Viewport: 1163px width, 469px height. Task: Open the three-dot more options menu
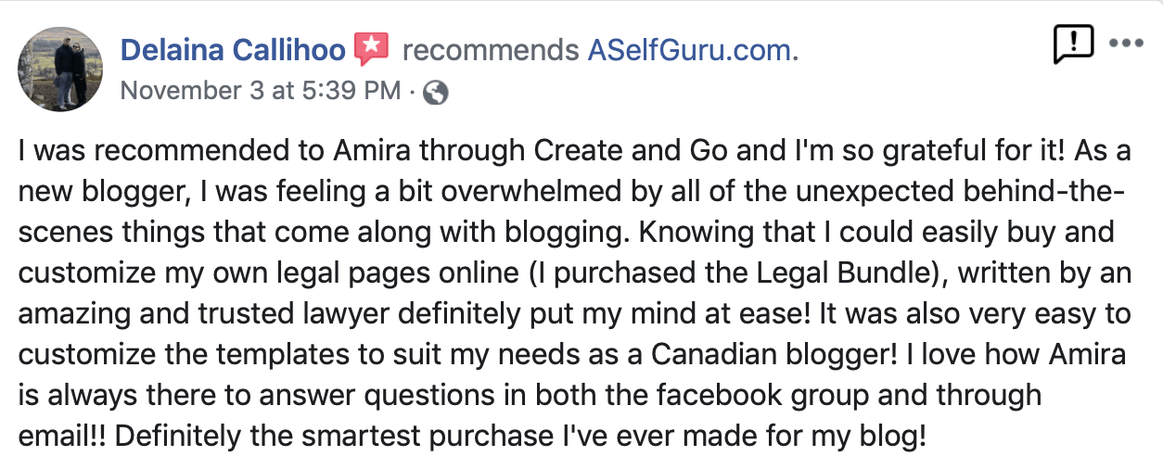coord(1126,44)
